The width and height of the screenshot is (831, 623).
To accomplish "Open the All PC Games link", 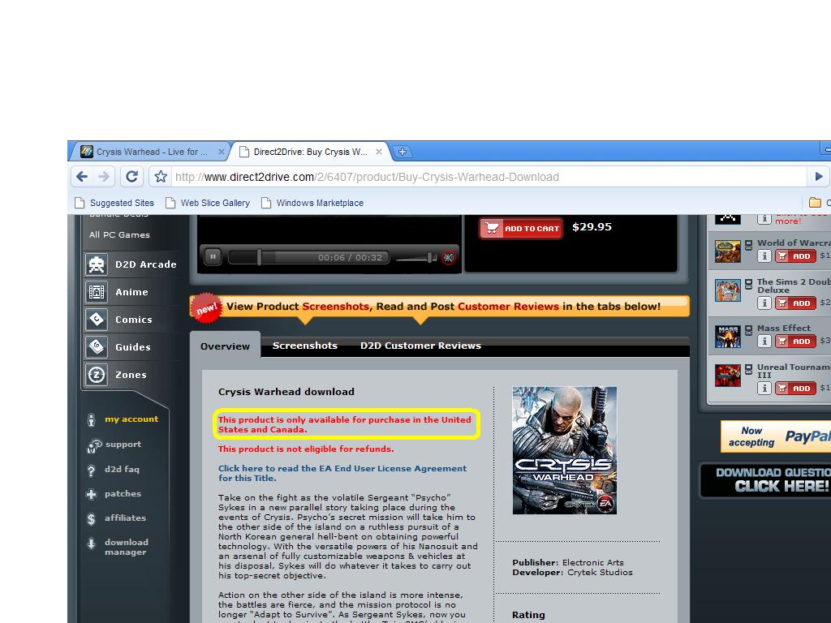I will (x=120, y=234).
